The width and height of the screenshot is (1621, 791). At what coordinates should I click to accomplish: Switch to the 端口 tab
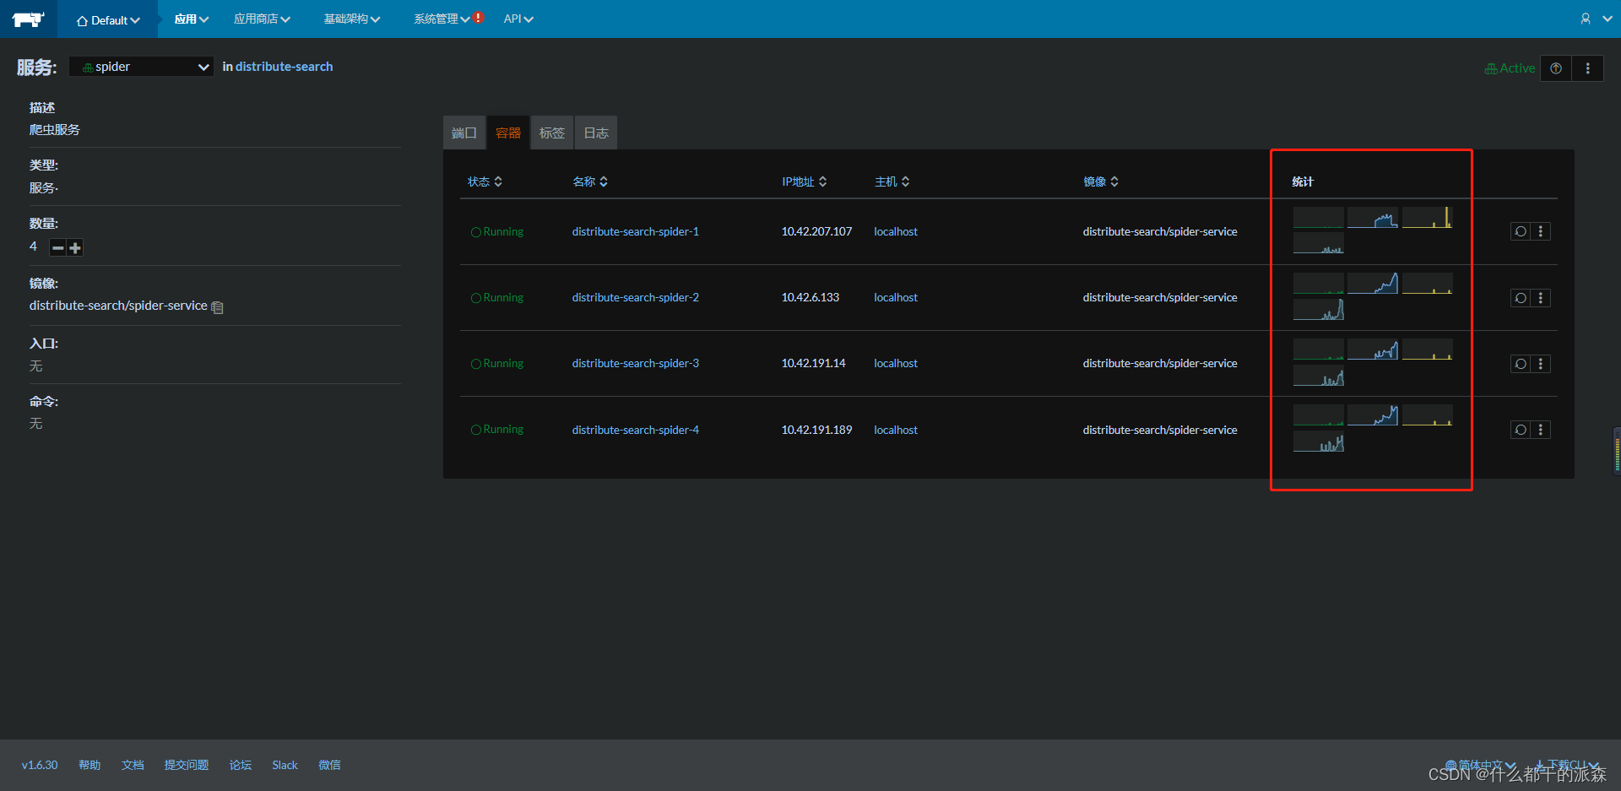[464, 133]
